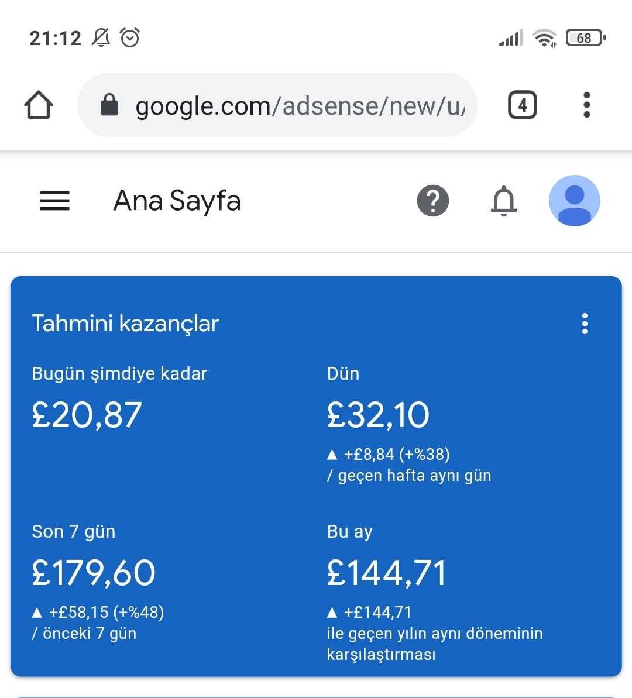The width and height of the screenshot is (632, 698).
Task: Open the AdSense help question-mark icon
Action: [x=433, y=201]
